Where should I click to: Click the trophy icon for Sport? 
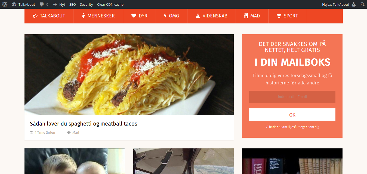pyautogui.click(x=279, y=16)
